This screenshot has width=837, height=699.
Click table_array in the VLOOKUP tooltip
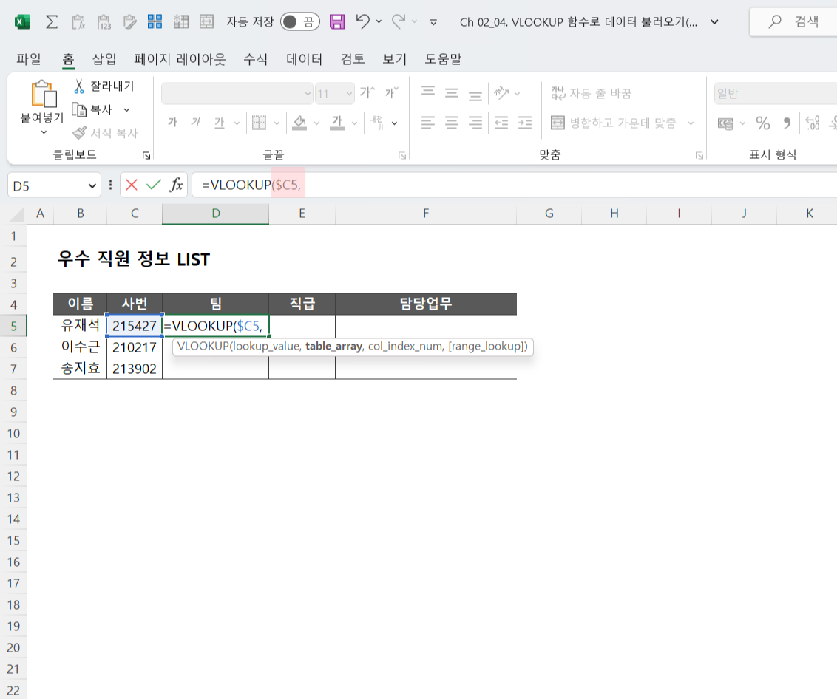tap(333, 347)
